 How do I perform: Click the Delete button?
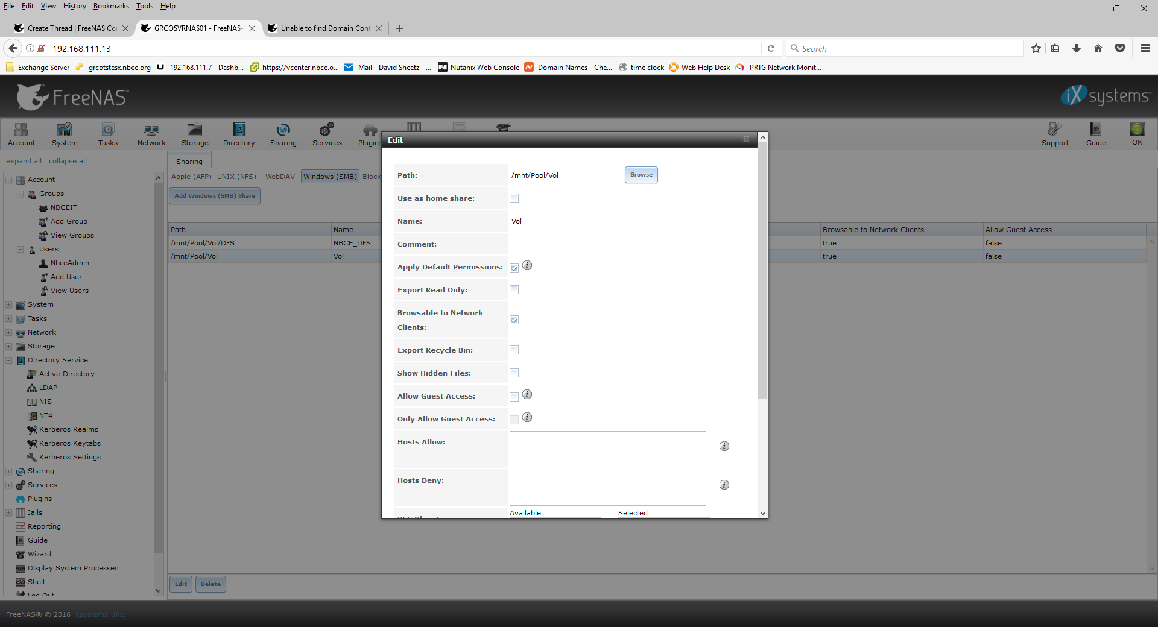pos(210,584)
